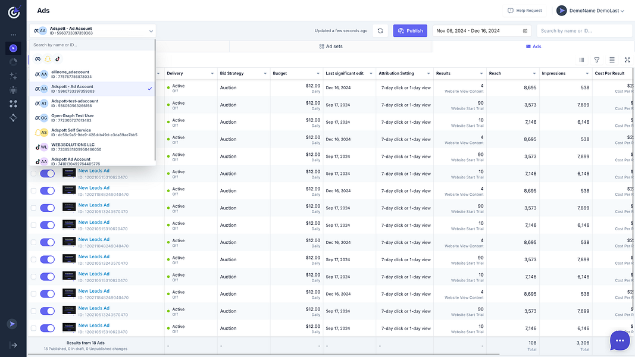The height and width of the screenshot is (357, 635).
Task: Open the four-node automation sidebar icon
Action: coord(13,104)
